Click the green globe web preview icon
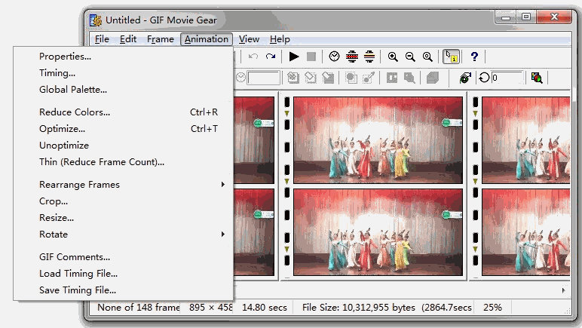This screenshot has width=582, height=328. (x=465, y=78)
